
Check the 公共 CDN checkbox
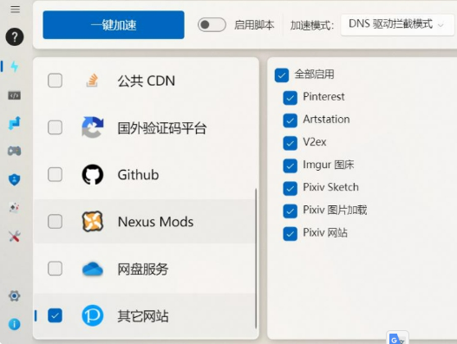click(55, 81)
